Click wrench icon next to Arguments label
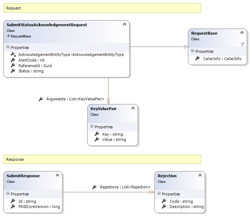Image resolution: width=250 pixels, height=216 pixels. [x=41, y=99]
